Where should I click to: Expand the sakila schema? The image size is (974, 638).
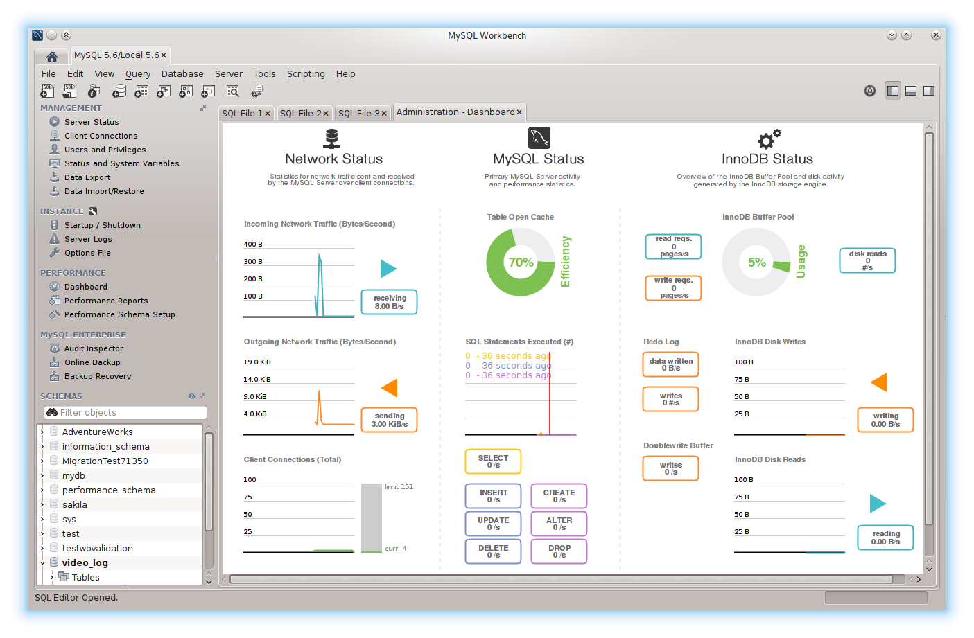click(43, 505)
